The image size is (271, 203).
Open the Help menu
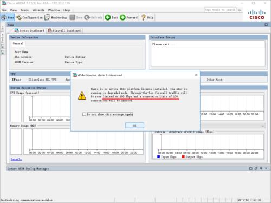tap(67, 10)
